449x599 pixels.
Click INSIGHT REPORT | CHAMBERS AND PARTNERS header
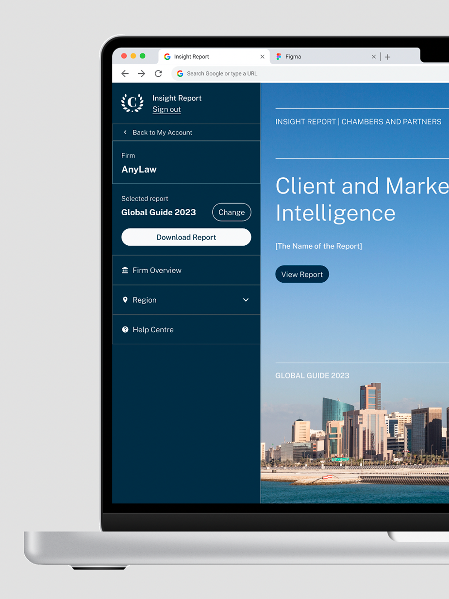click(358, 121)
